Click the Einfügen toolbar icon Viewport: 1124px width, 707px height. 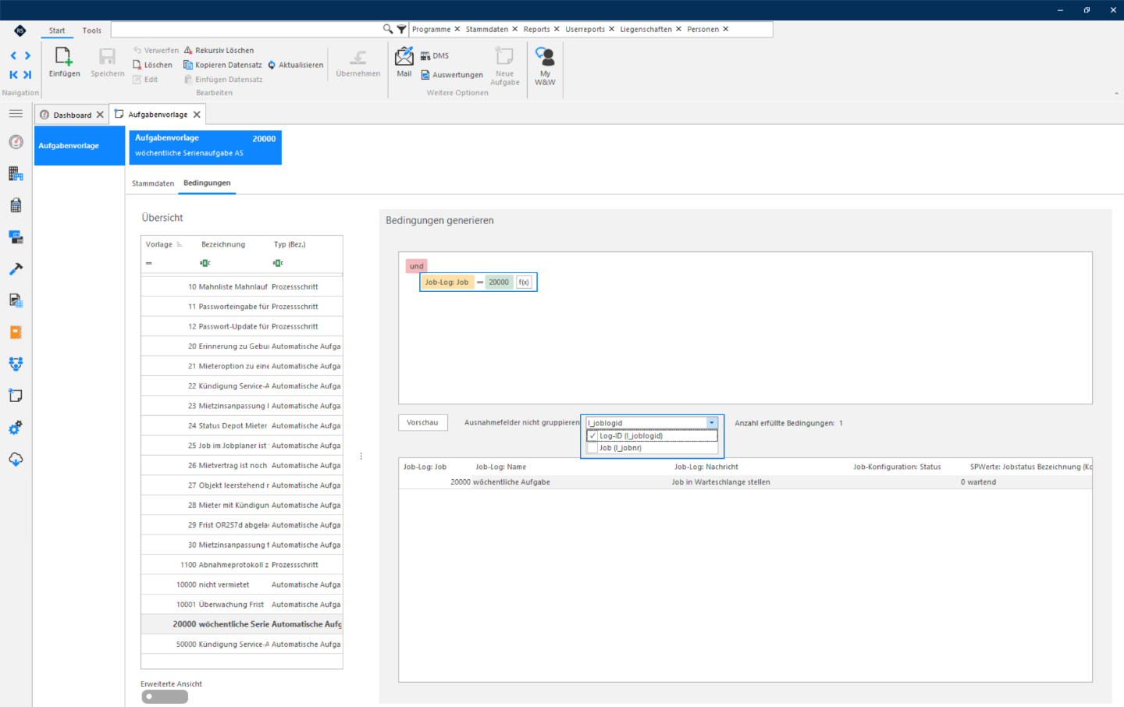pos(63,57)
